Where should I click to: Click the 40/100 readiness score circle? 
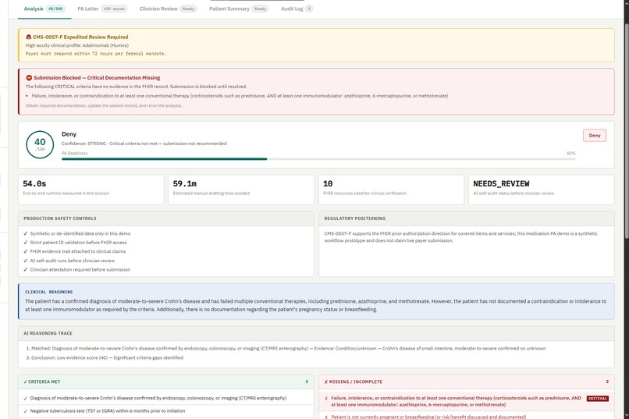pyautogui.click(x=40, y=145)
